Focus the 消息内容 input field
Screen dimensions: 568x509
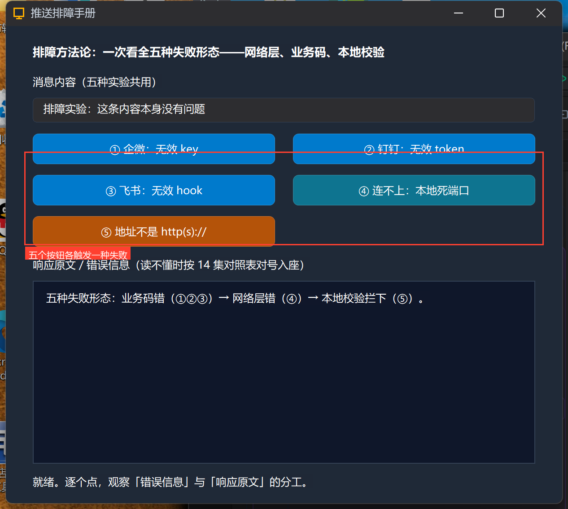point(284,110)
